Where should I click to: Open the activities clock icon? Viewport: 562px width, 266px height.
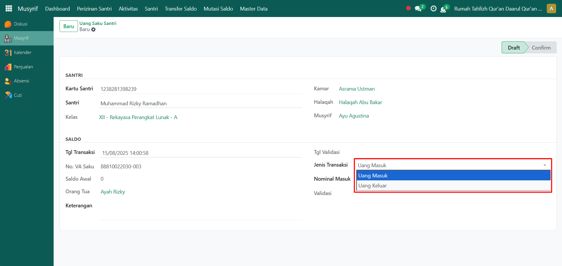pyautogui.click(x=433, y=9)
